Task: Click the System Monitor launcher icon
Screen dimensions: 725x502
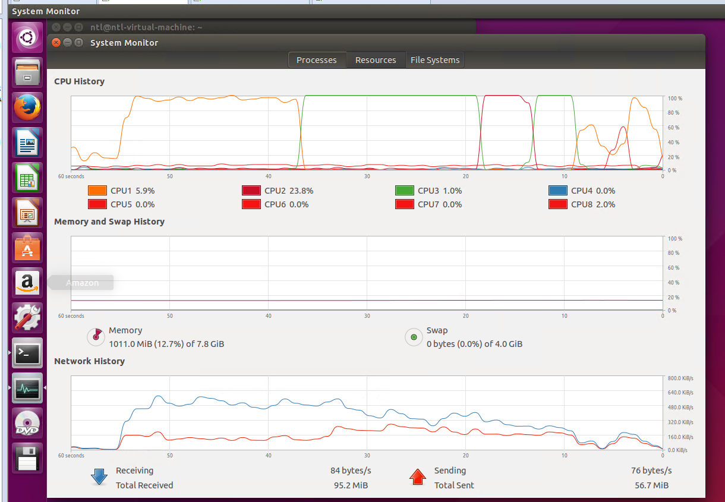Action: 27,389
